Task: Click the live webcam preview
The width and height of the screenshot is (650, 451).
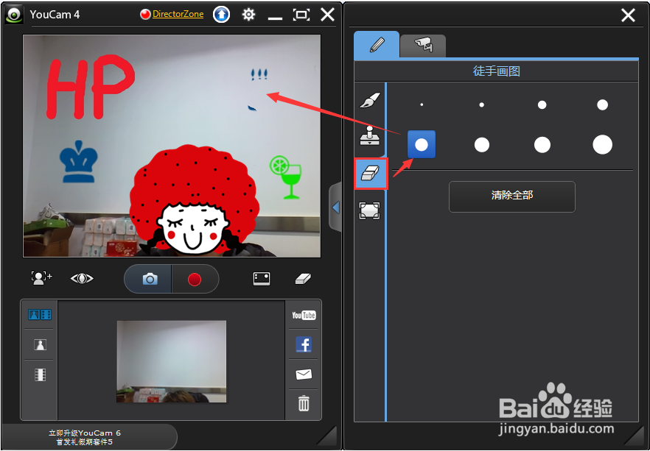Action: (172, 146)
